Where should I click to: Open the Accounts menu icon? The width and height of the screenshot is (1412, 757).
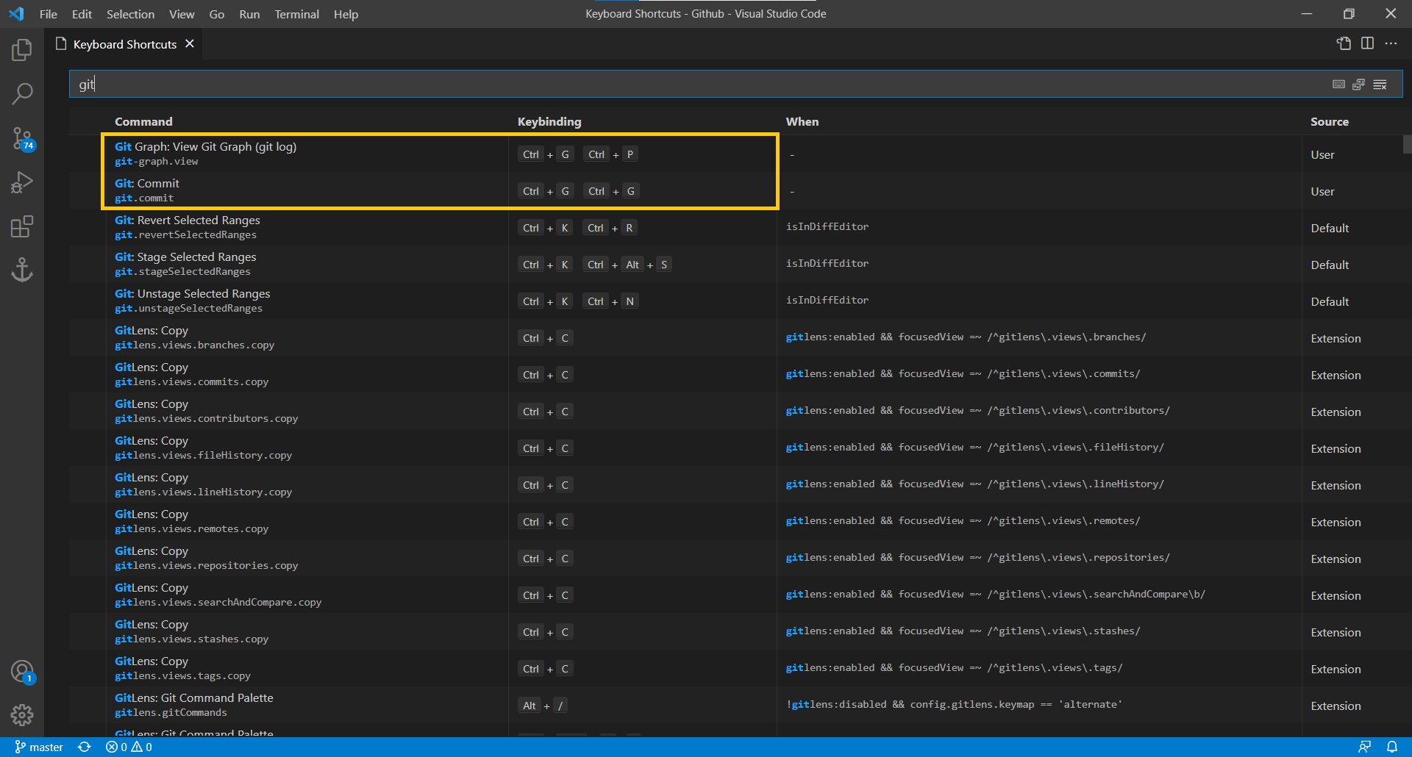(22, 671)
